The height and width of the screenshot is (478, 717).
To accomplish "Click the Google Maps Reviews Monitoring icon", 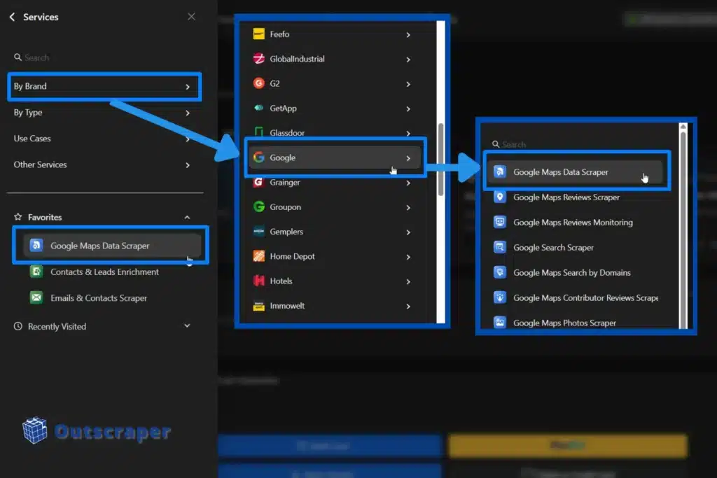I will 500,222.
